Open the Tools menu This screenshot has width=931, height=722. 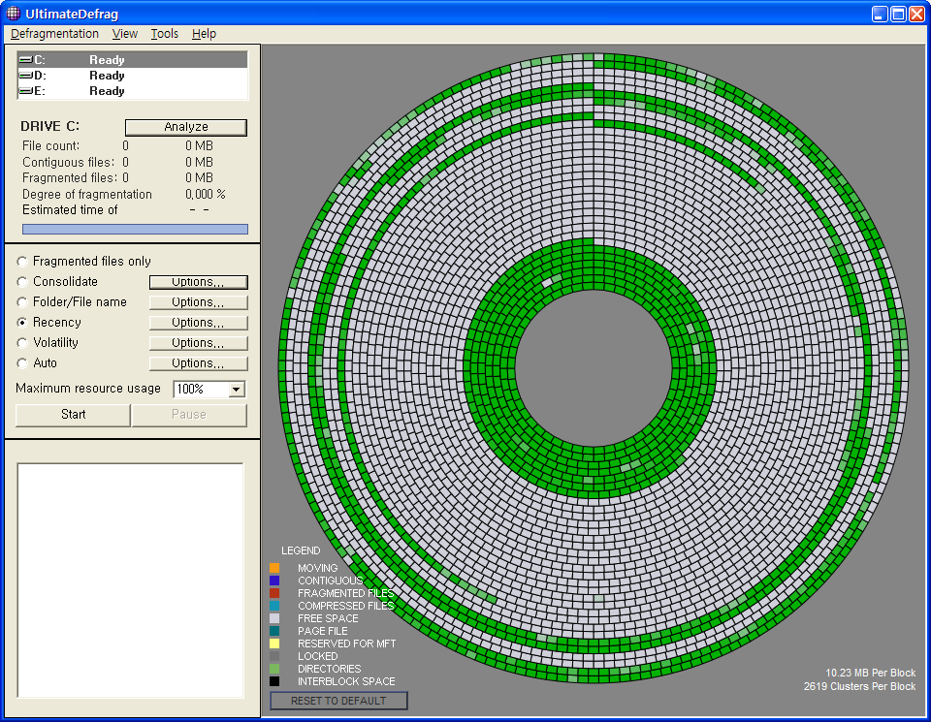coord(165,34)
